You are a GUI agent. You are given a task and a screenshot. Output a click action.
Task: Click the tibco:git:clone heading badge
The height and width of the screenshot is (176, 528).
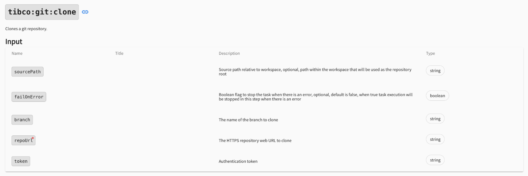(42, 12)
